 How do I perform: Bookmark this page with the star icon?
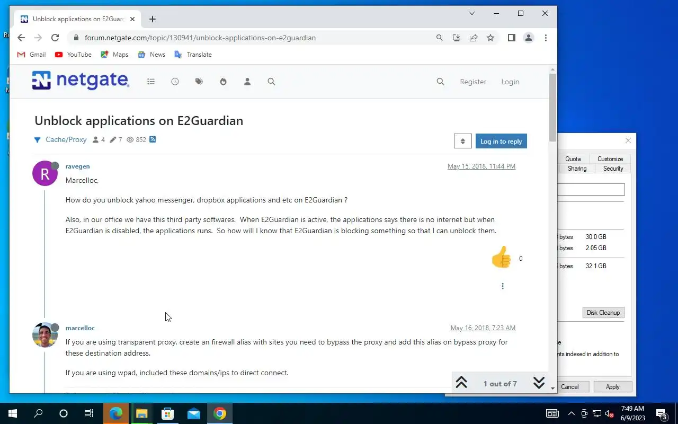(490, 38)
